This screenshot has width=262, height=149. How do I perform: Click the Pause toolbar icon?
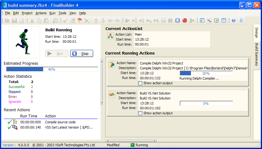pyautogui.click(x=170, y=20)
